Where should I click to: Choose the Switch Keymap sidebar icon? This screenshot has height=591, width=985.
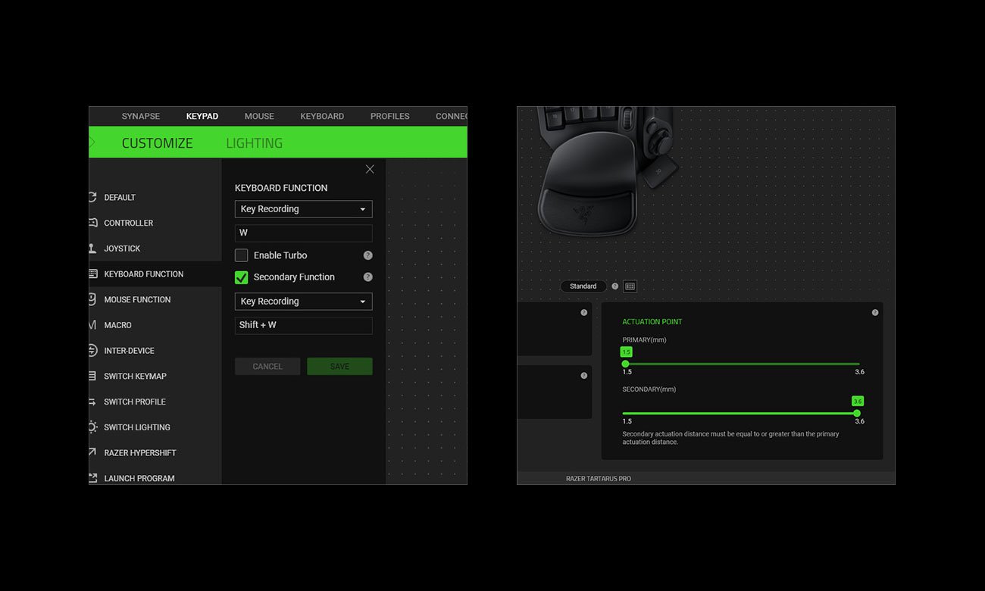tap(92, 376)
